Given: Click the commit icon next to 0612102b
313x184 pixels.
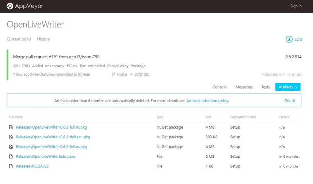Looking at the screenshot, I should click(x=131, y=75).
